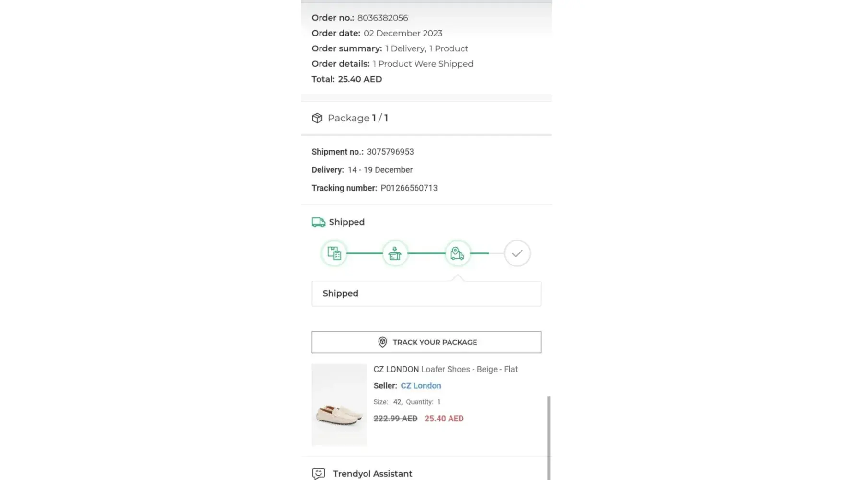
Task: Click the location pin tracking icon
Action: pos(382,342)
